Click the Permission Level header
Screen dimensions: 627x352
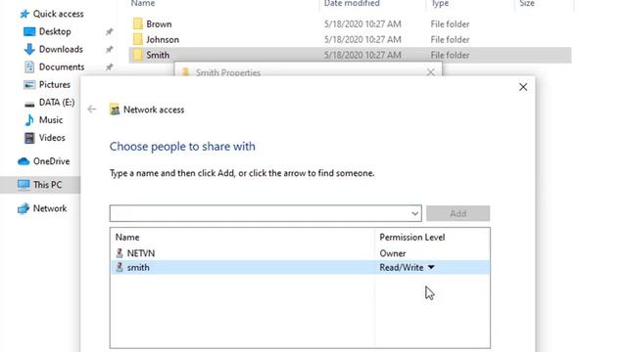coord(411,237)
